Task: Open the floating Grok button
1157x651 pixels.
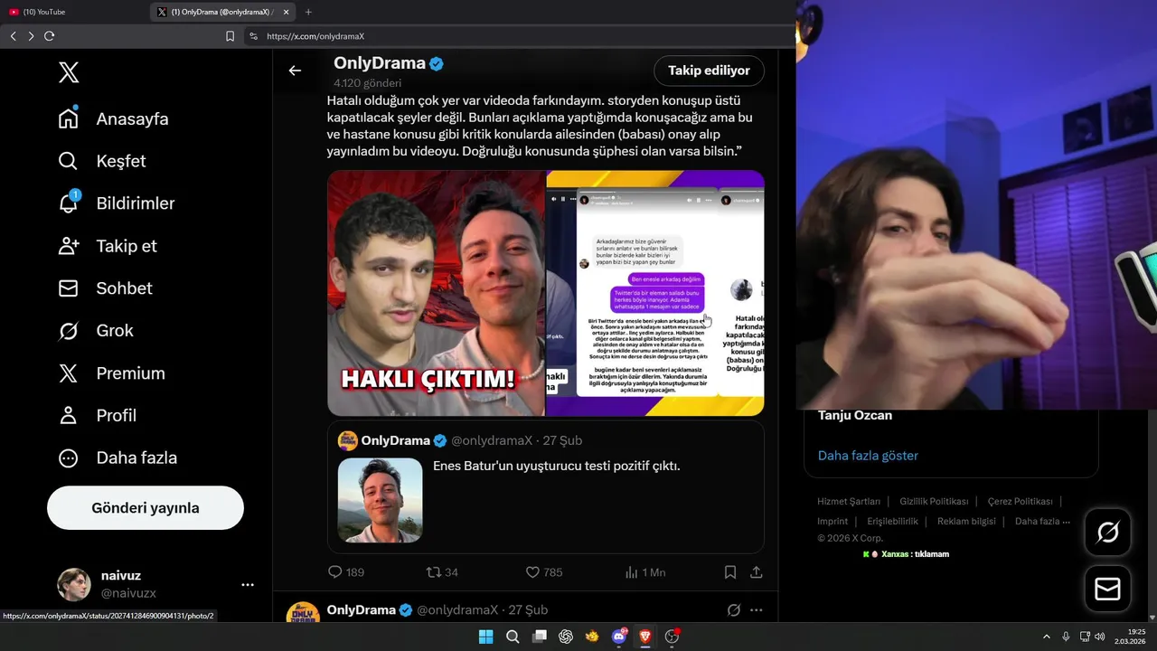Action: 1107,533
